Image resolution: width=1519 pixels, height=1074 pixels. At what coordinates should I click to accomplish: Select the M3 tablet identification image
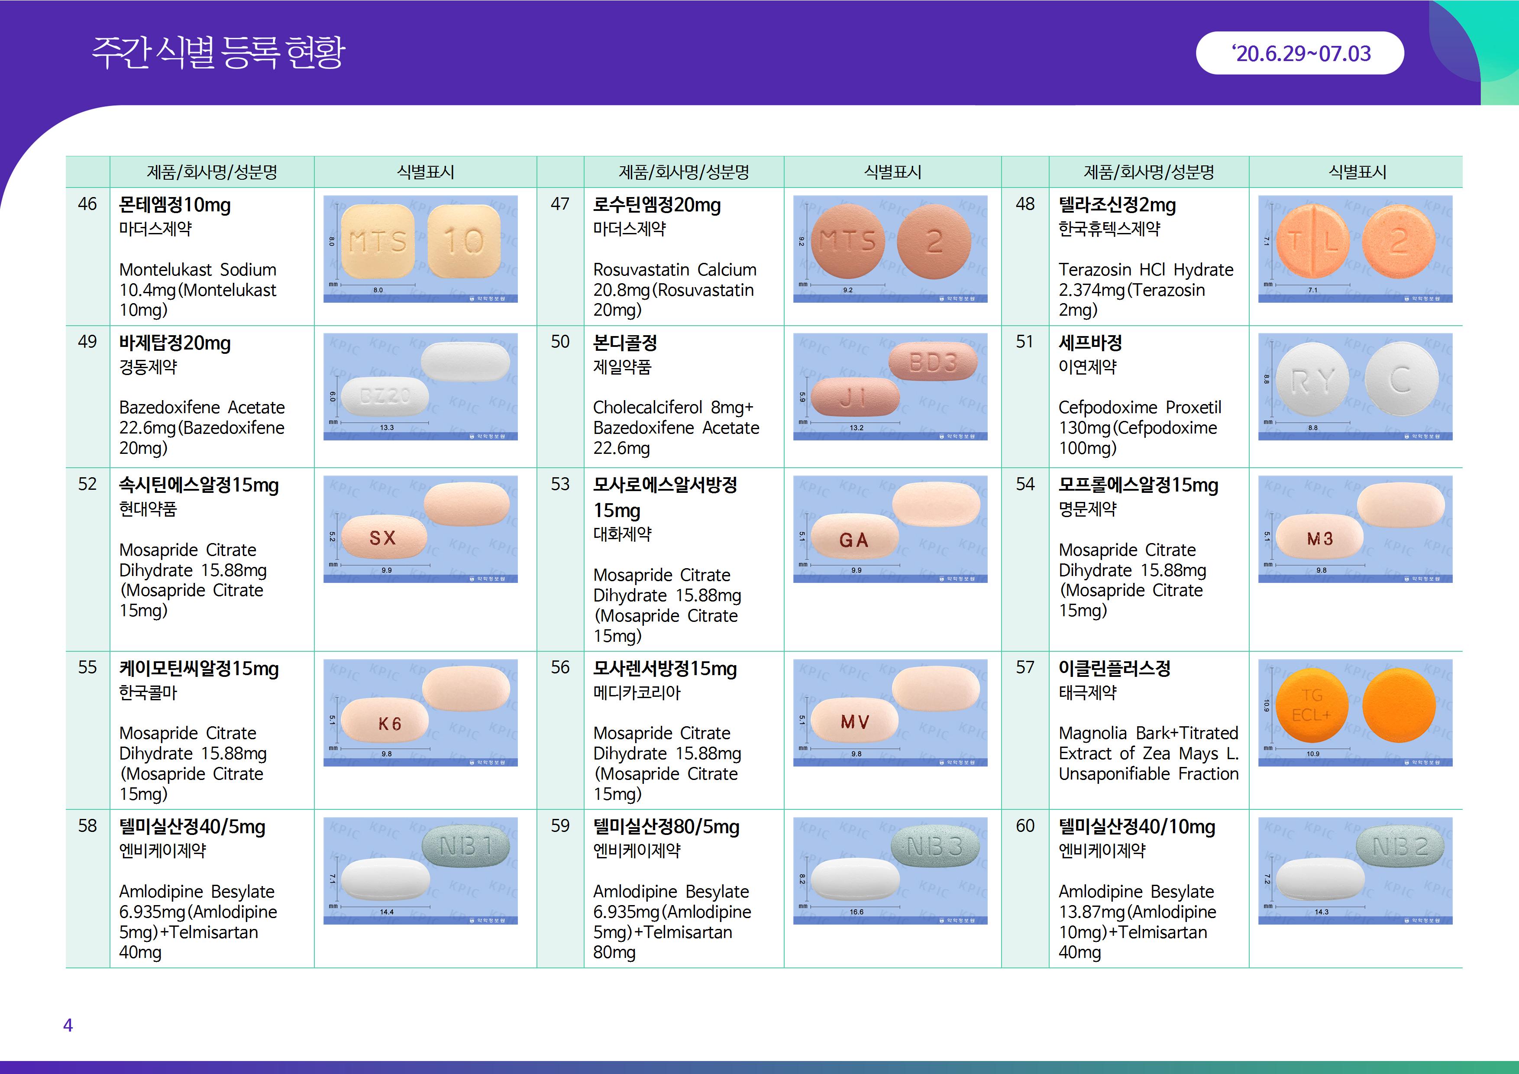coord(1355,529)
